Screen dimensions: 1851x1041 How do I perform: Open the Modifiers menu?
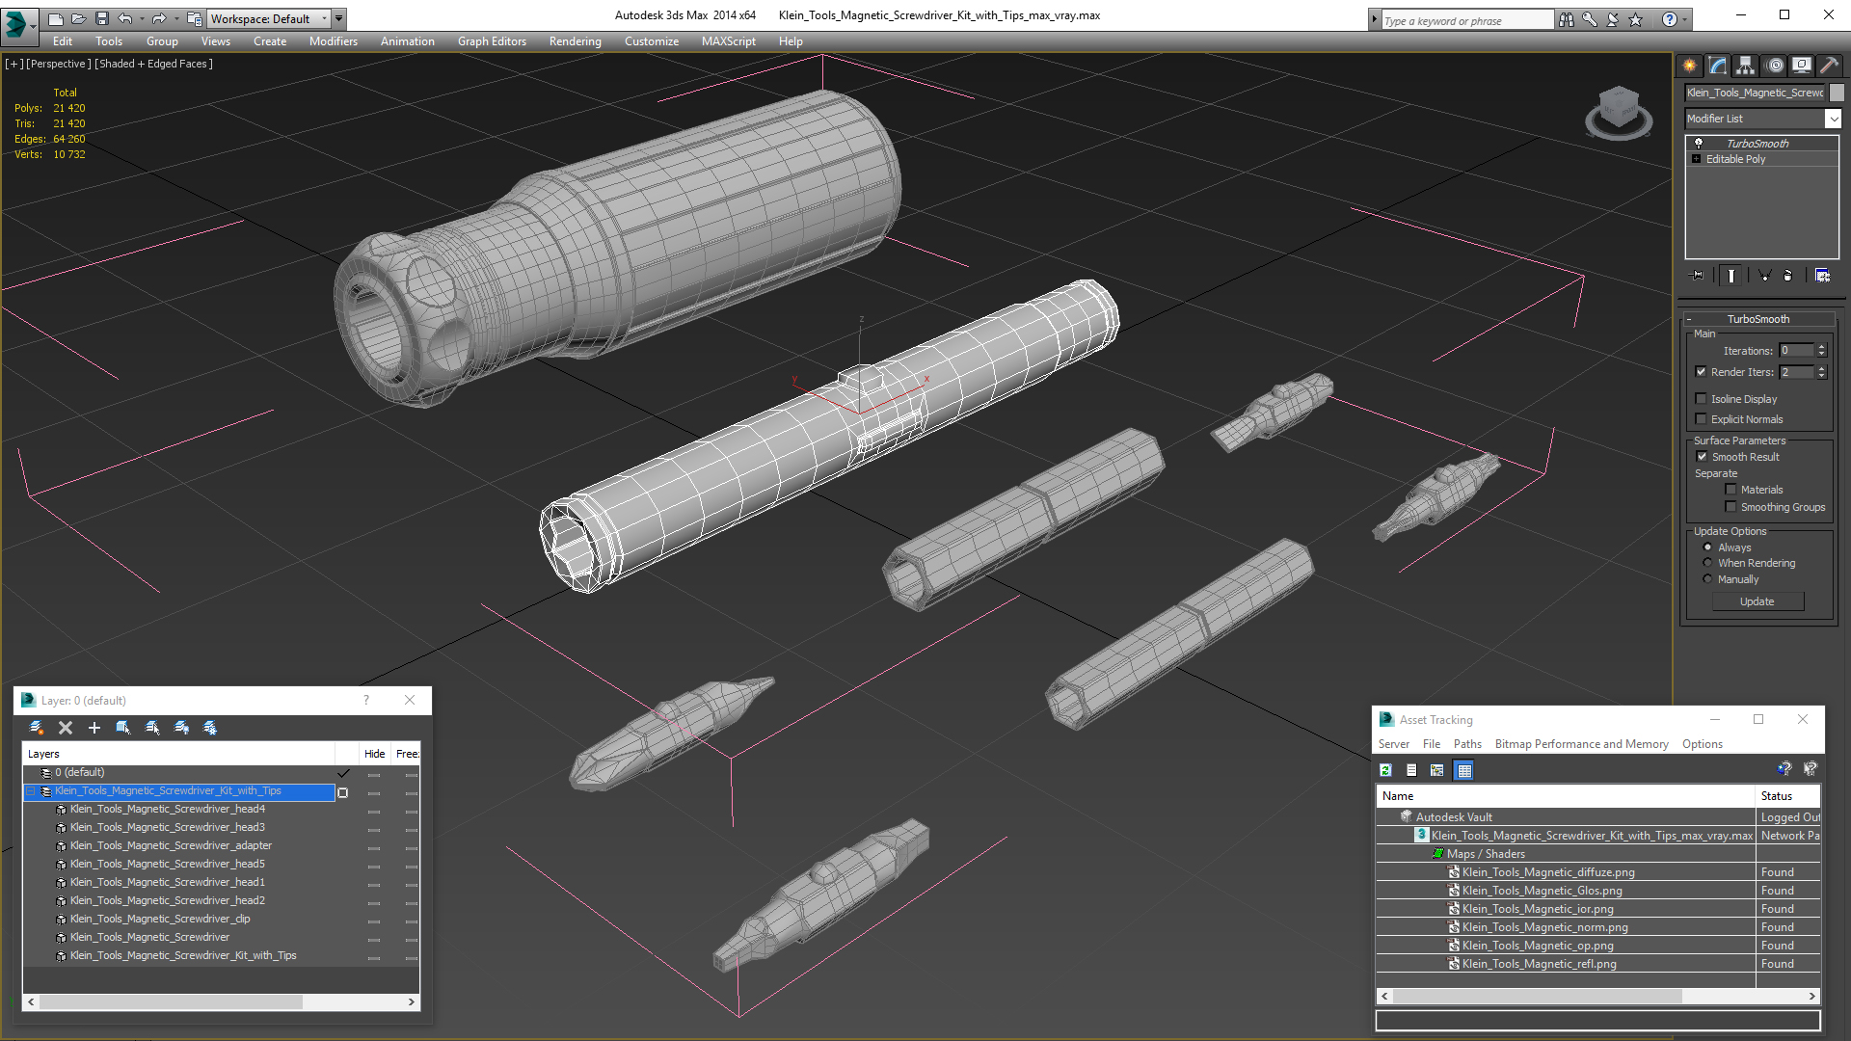(333, 41)
